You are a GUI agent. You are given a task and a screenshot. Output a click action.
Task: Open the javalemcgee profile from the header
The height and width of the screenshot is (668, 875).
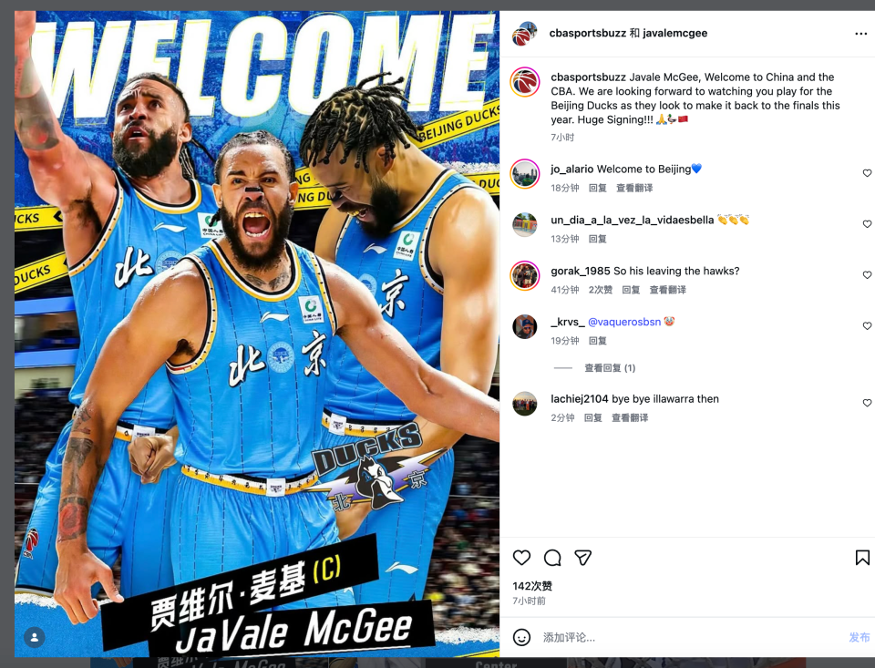pos(674,33)
